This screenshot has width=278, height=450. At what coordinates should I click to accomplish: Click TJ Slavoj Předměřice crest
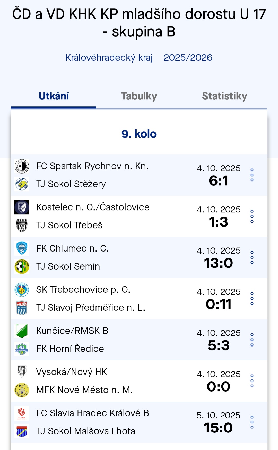coord(22,308)
